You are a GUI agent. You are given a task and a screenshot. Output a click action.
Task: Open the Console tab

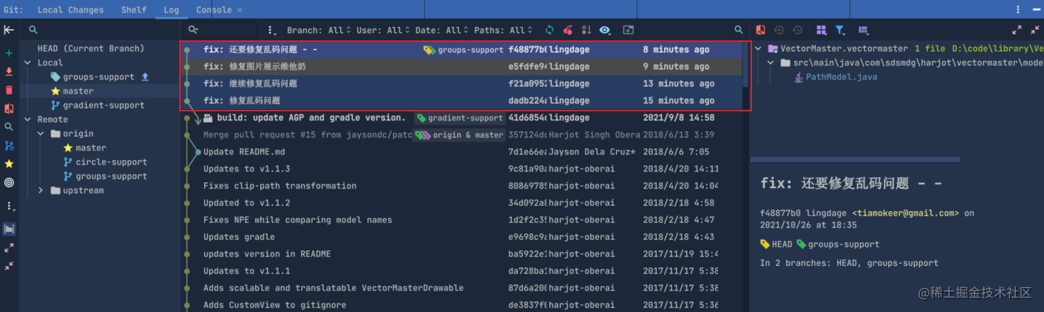click(x=213, y=10)
